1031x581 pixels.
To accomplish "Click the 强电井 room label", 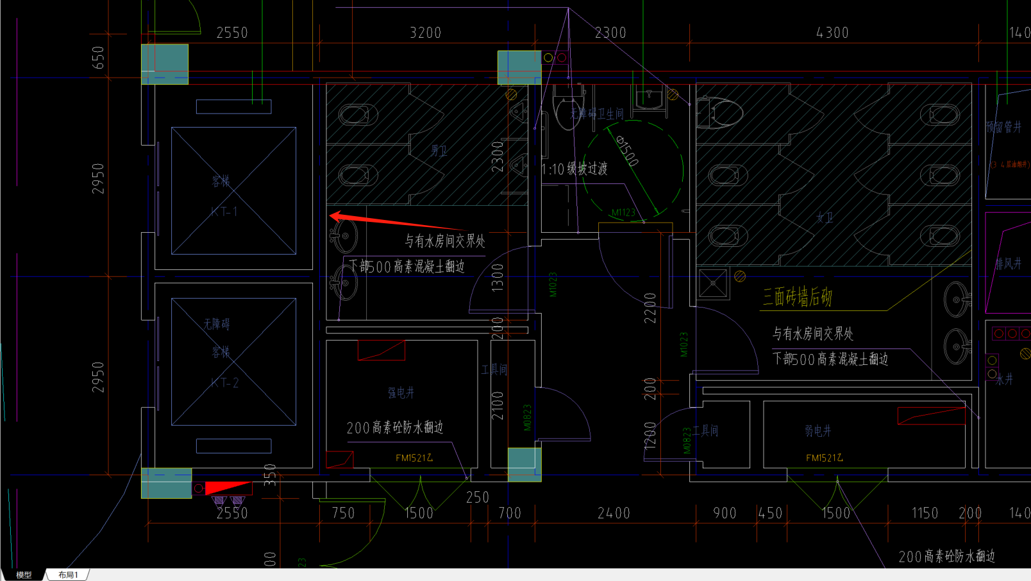I will [x=401, y=392].
